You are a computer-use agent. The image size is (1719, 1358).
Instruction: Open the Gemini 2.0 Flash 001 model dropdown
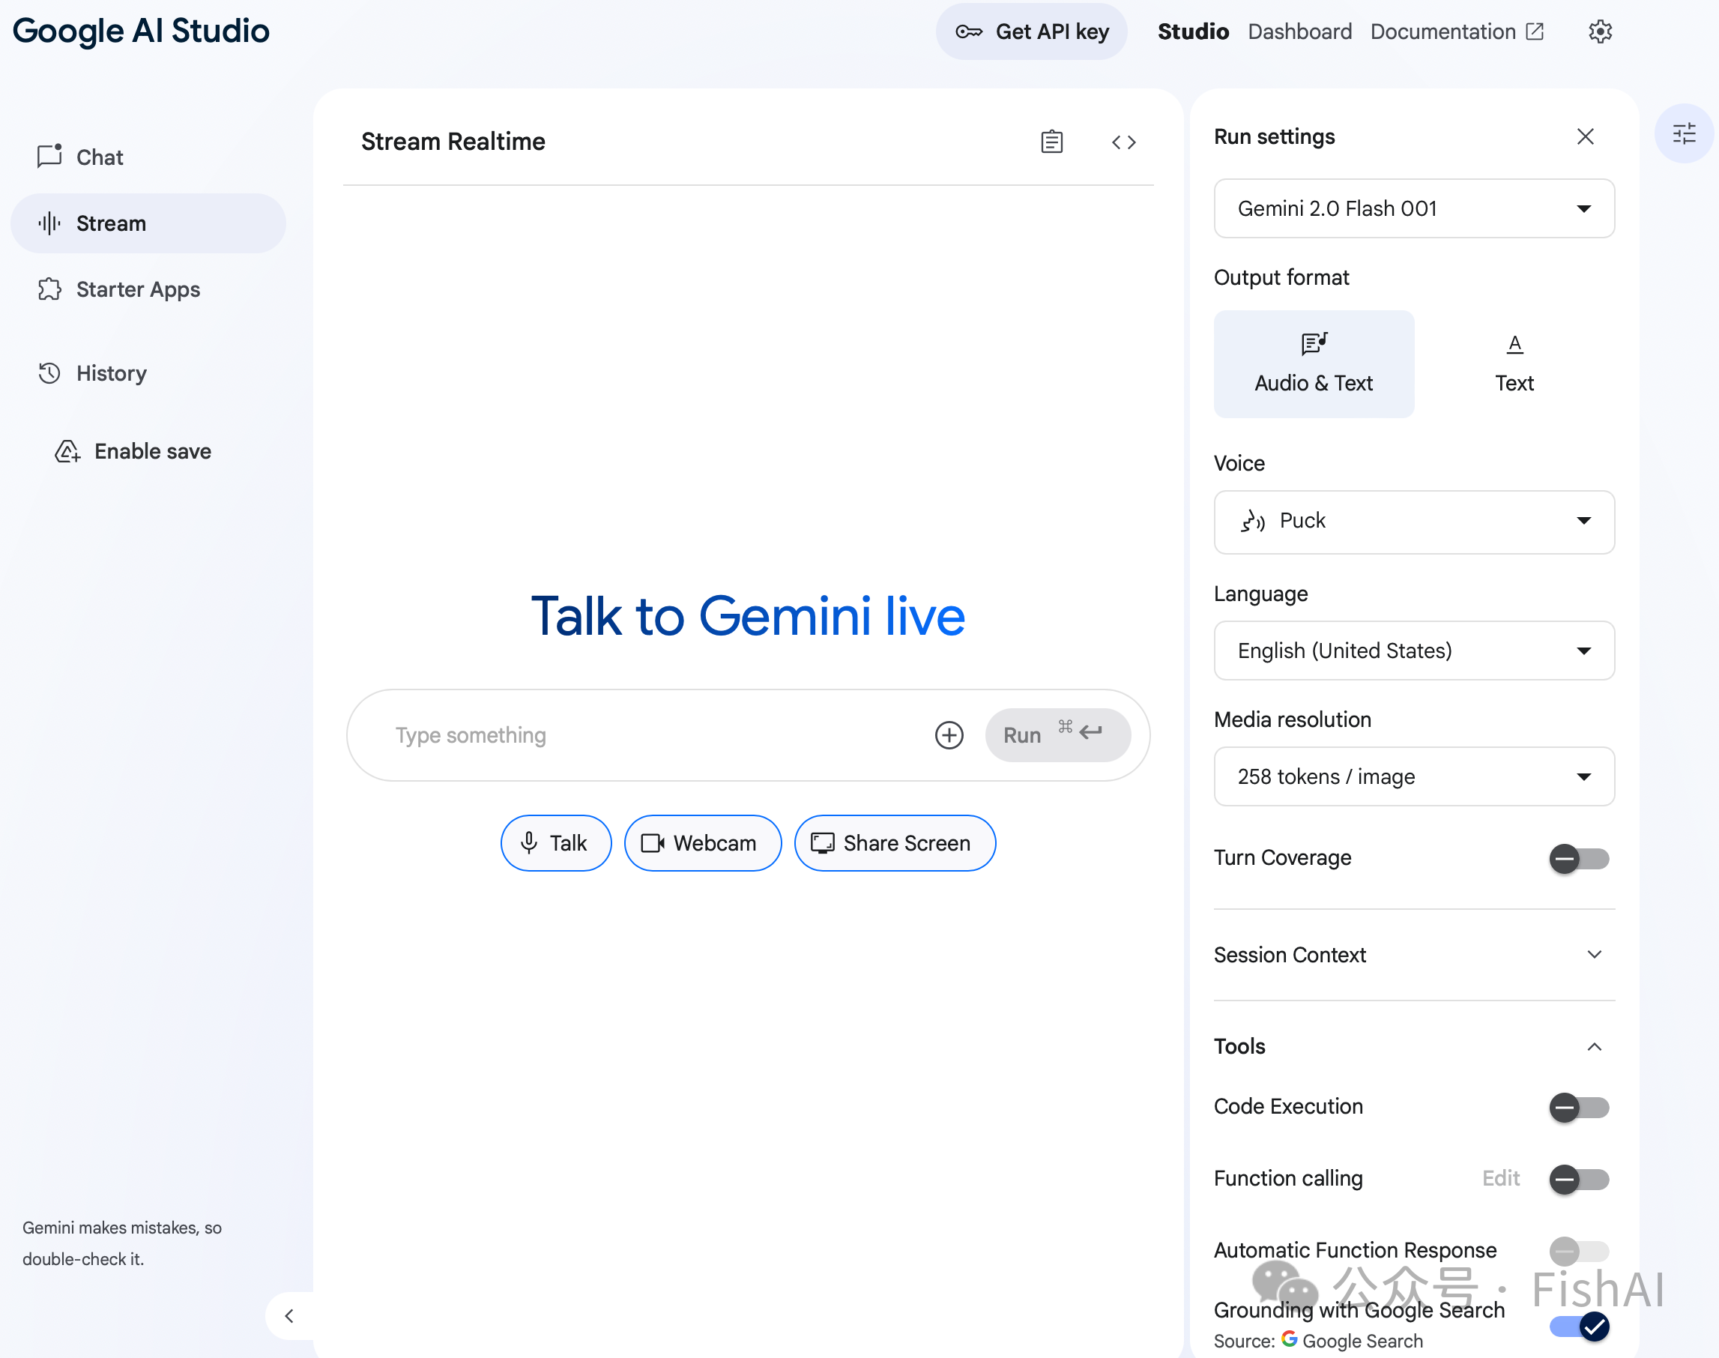pos(1414,208)
